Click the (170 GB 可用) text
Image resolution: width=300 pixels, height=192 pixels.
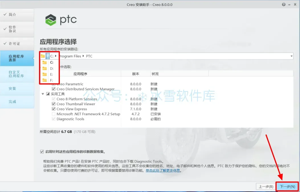coord(84,132)
